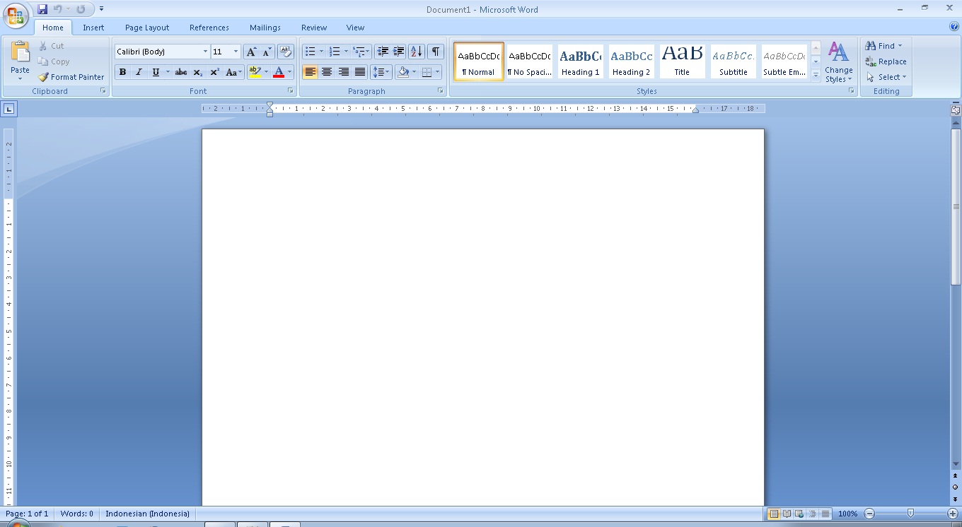Open the font size dropdown
The image size is (962, 527).
[236, 51]
